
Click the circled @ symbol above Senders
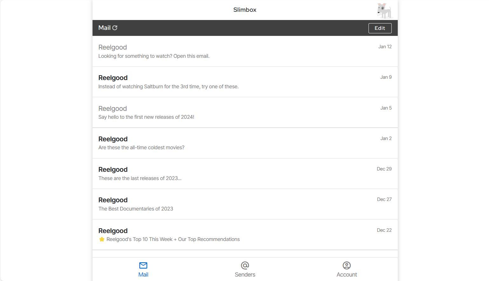pos(245,265)
